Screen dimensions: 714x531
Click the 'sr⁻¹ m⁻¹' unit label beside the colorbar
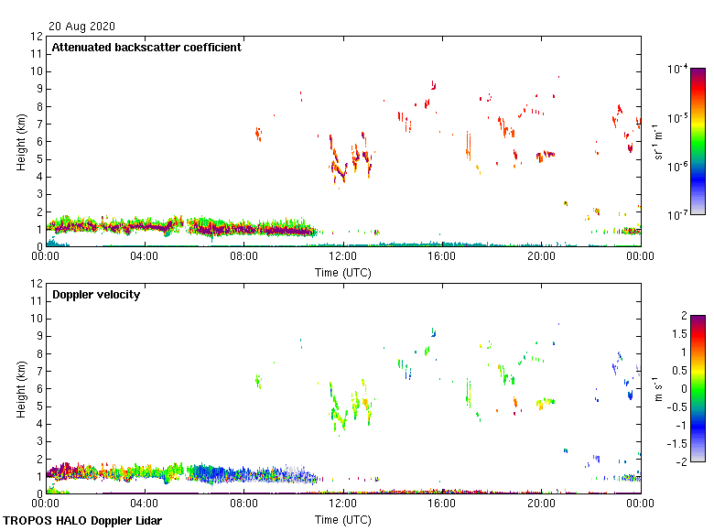pos(659,142)
